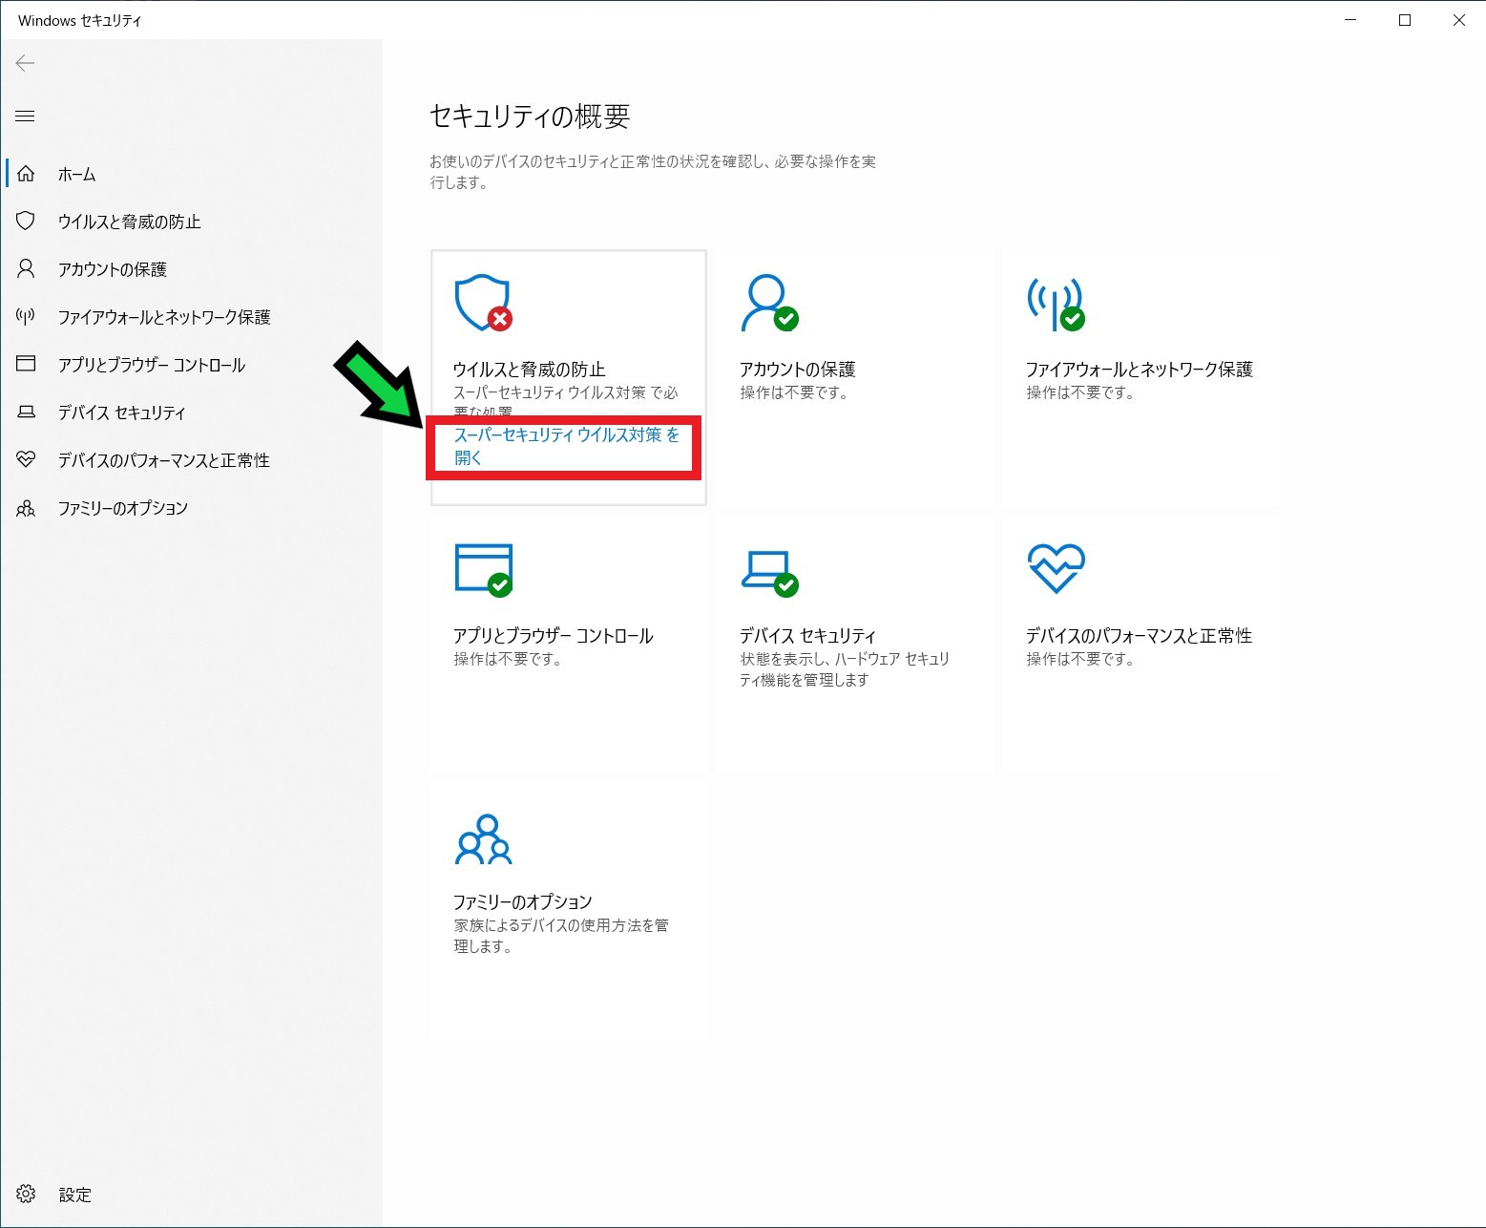Close the Windows セキュリティ window
Image resolution: width=1486 pixels, height=1228 pixels.
pos(1458,20)
